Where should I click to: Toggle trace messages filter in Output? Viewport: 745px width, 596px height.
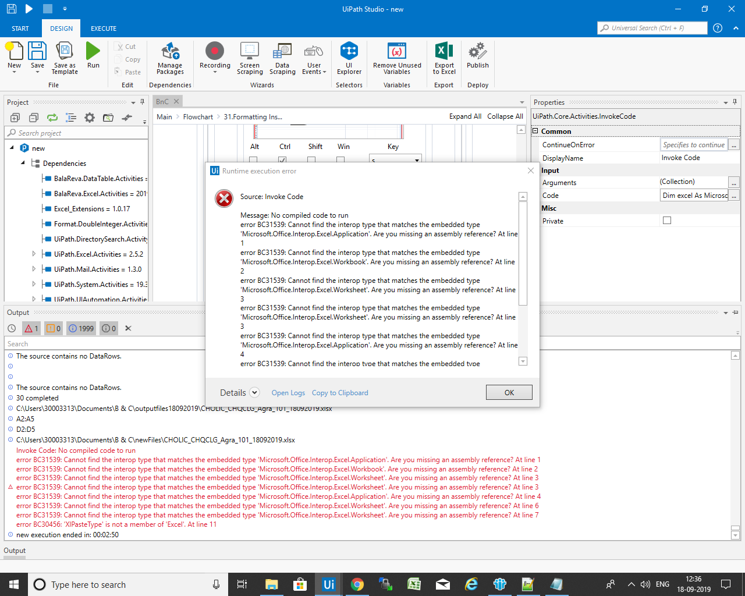[109, 328]
